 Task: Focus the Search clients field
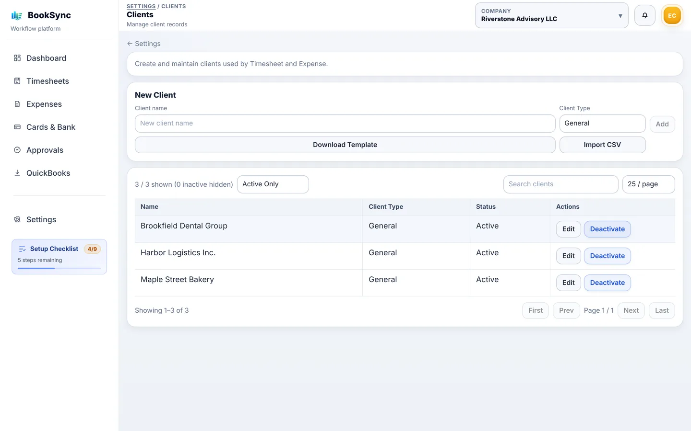(x=560, y=184)
